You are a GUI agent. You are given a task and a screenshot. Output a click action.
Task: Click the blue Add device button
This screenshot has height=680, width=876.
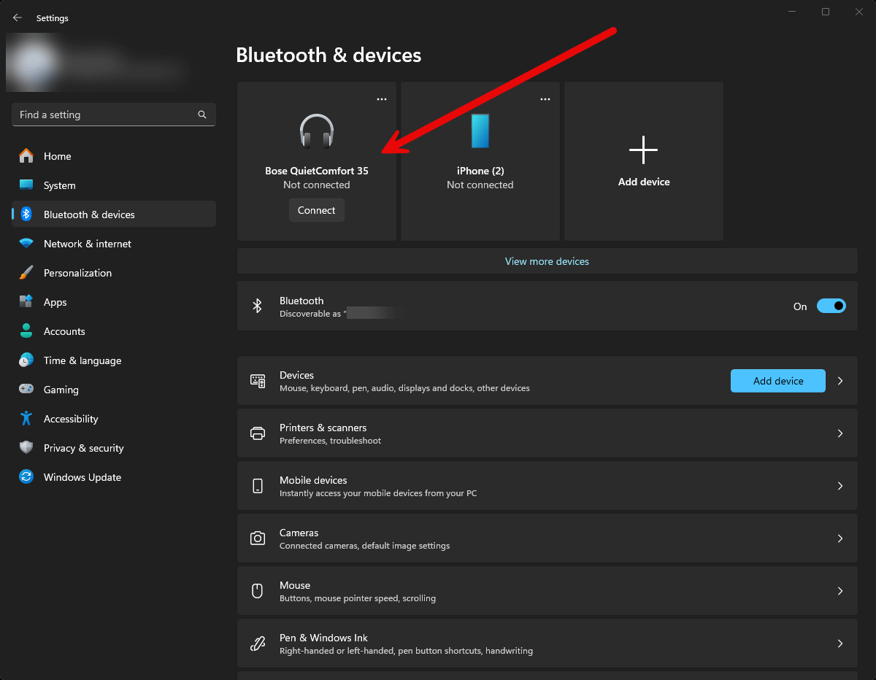778,381
